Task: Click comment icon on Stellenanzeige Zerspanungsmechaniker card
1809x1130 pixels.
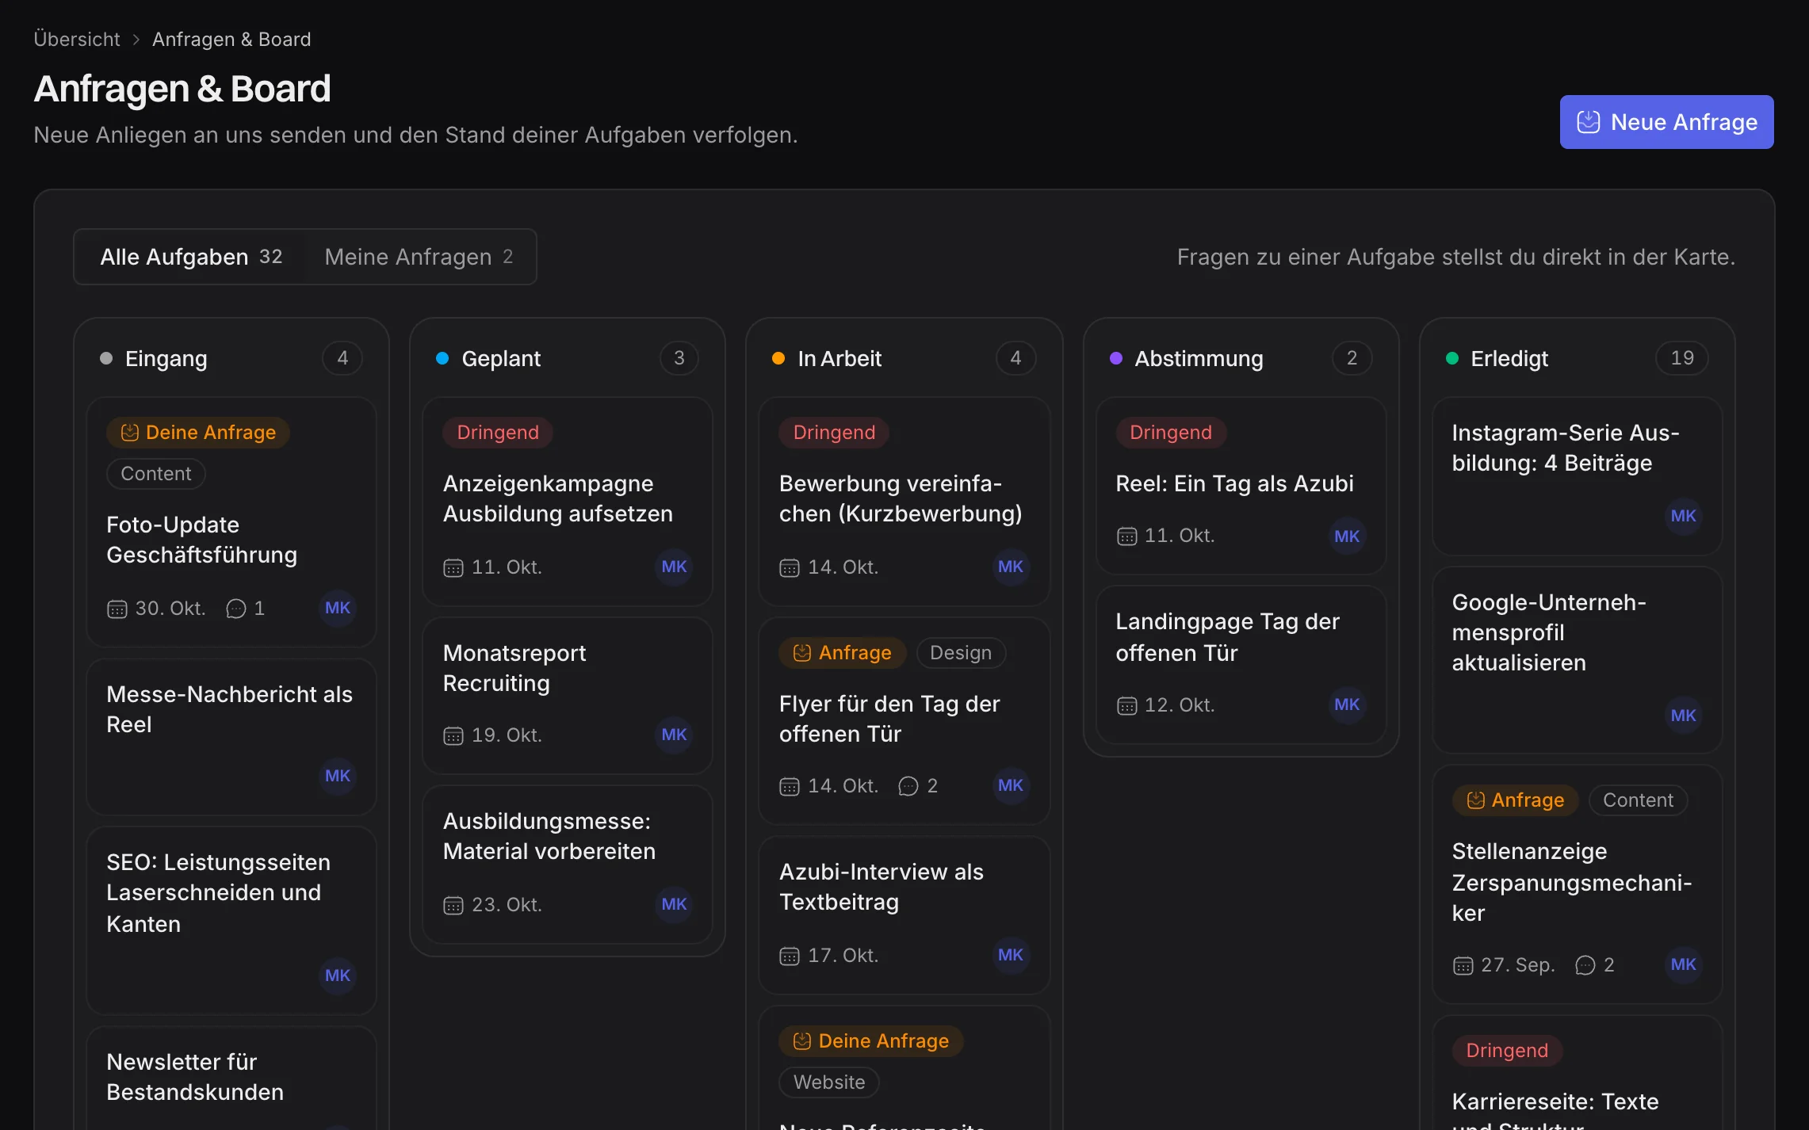Action: [1585, 965]
